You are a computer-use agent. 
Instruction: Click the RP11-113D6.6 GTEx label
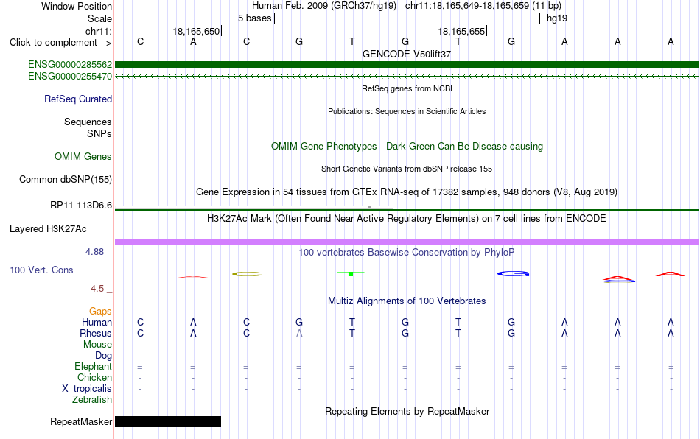tap(81, 206)
